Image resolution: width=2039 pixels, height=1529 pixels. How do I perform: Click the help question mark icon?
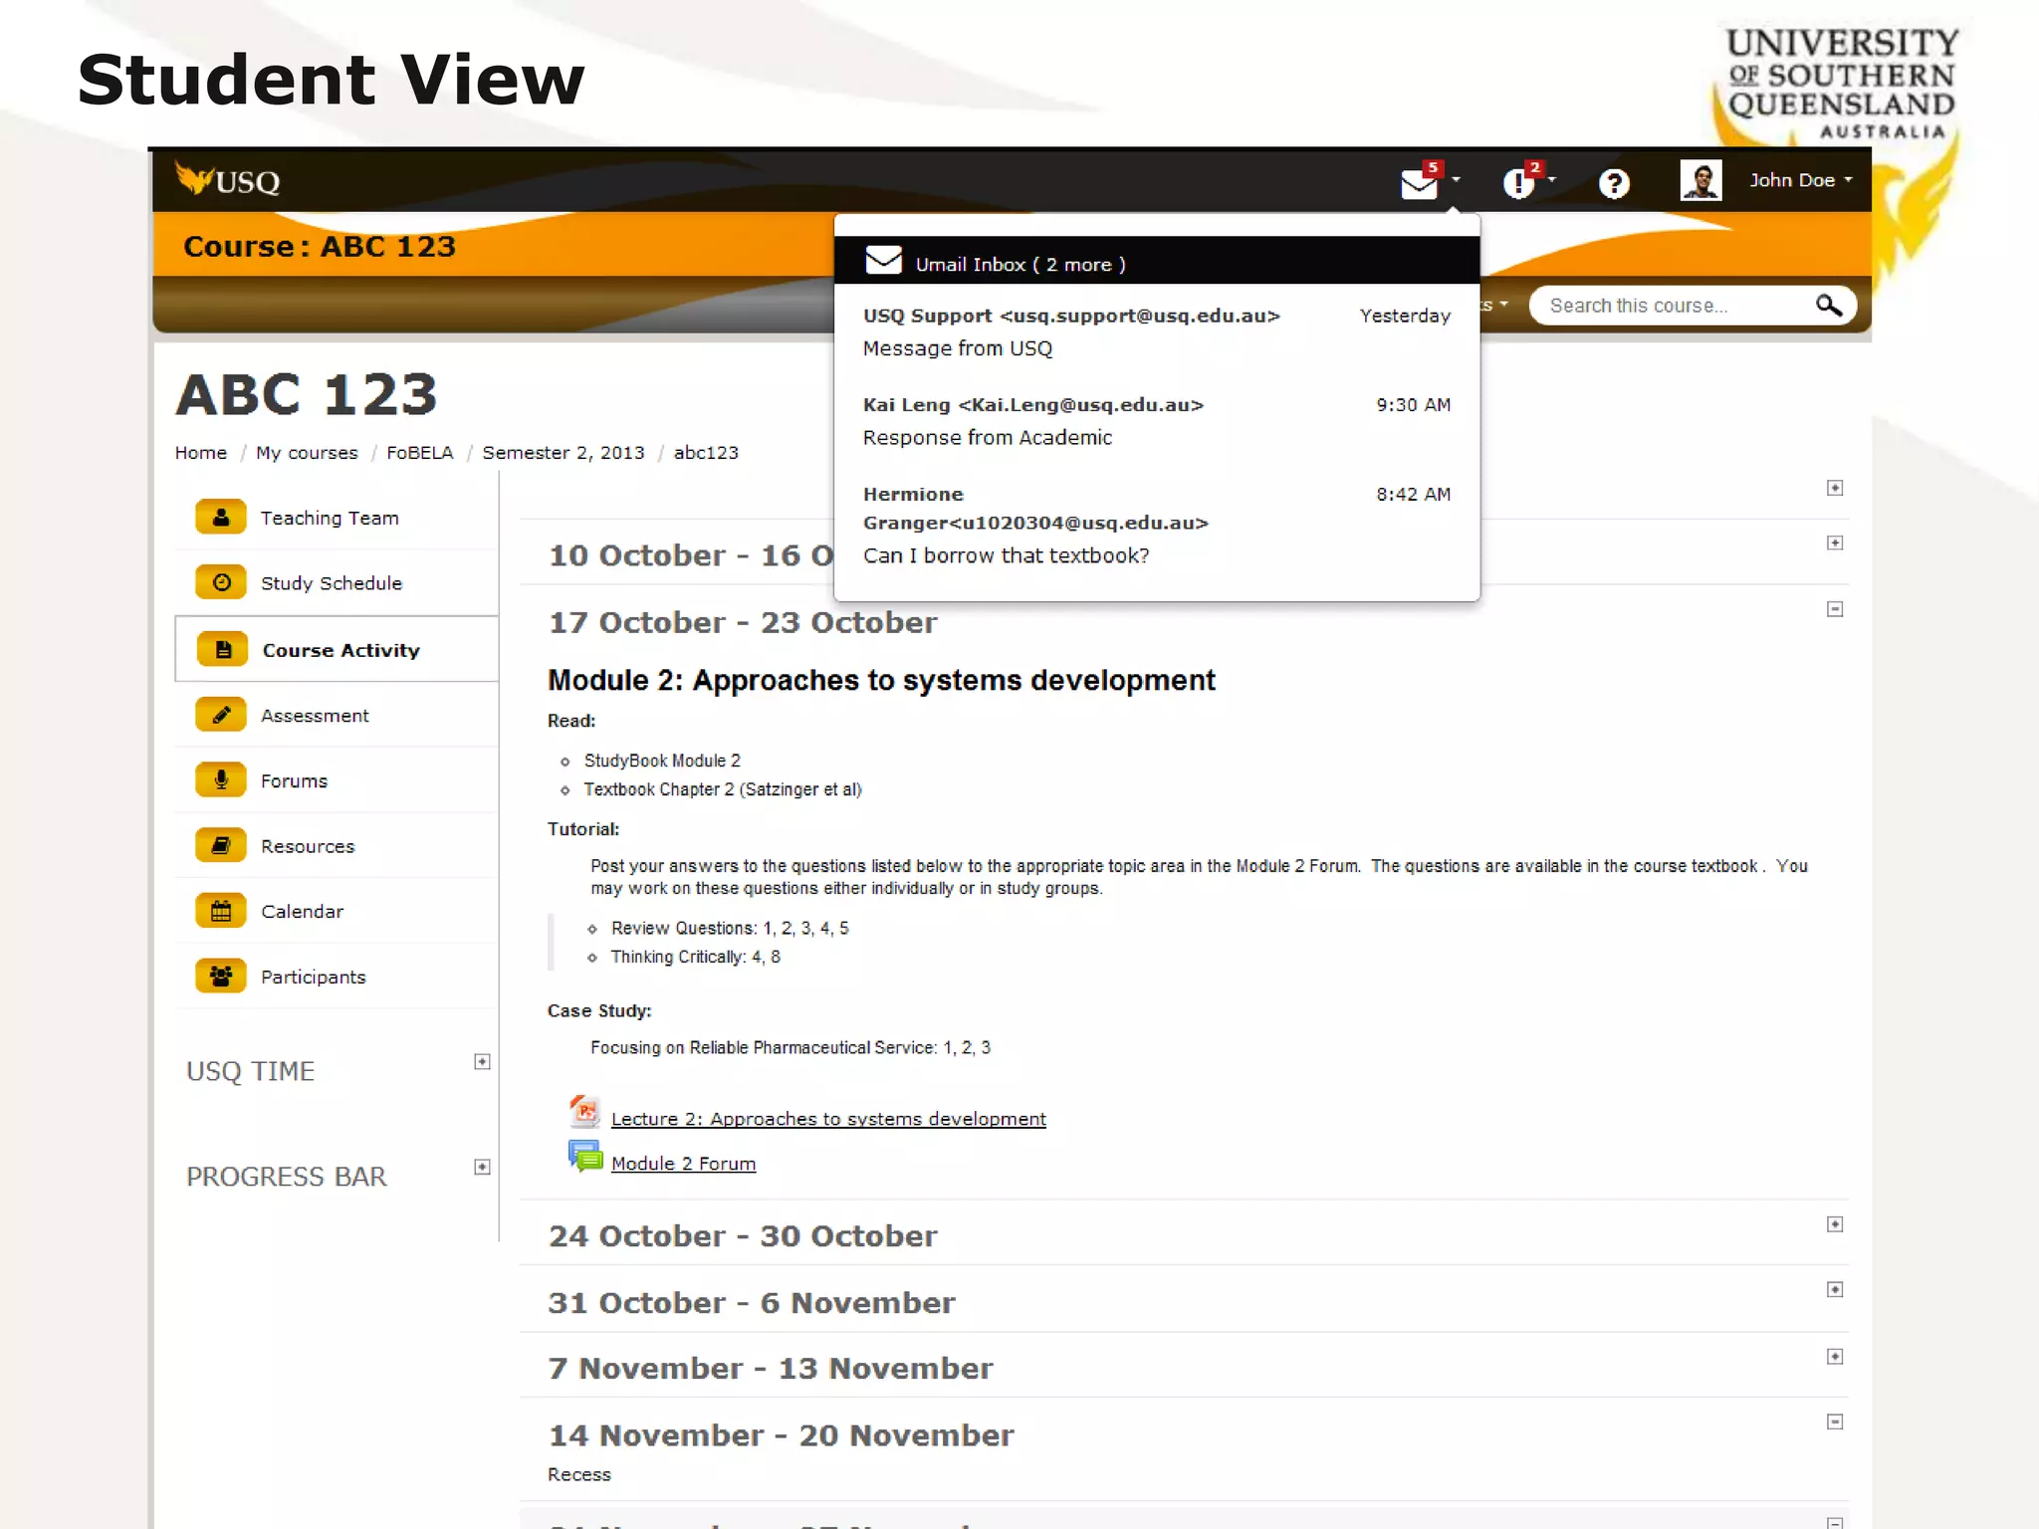coord(1613,183)
